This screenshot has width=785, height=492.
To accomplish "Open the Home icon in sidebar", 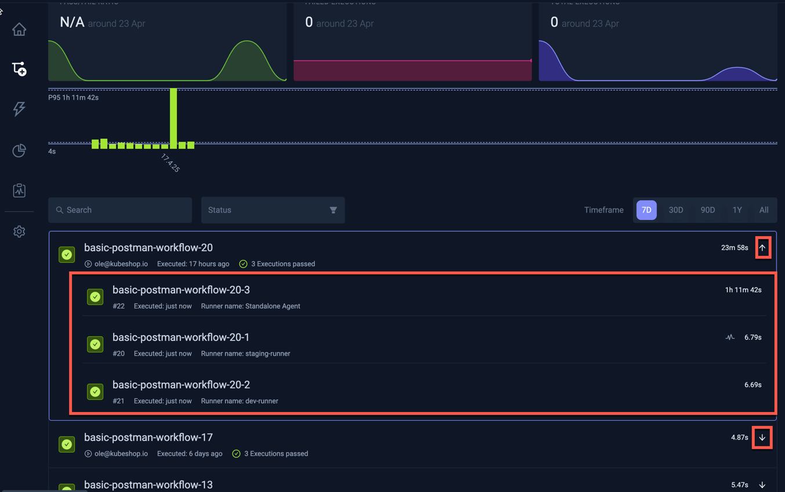I will pyautogui.click(x=19, y=30).
